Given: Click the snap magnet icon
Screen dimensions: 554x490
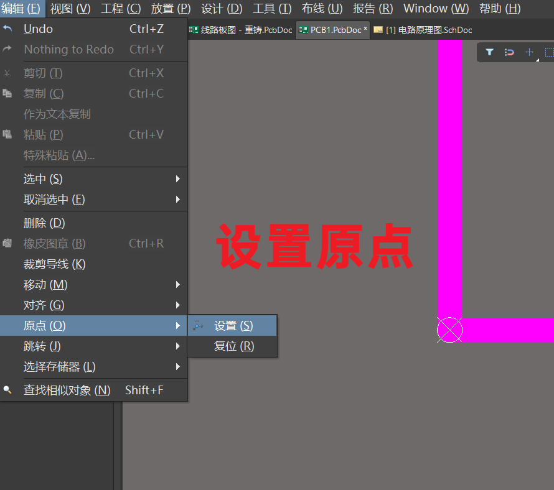Looking at the screenshot, I should [509, 52].
